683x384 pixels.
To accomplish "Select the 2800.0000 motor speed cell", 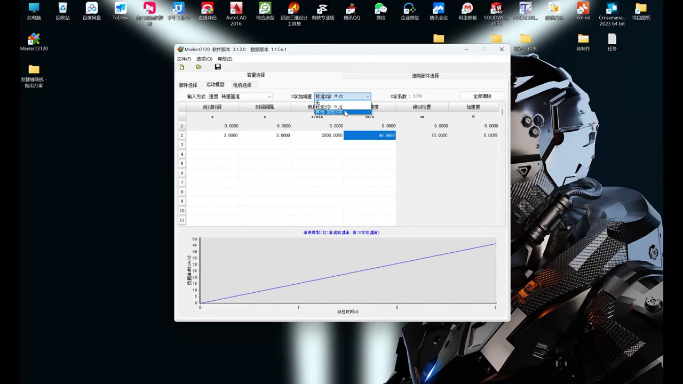I will click(x=318, y=135).
